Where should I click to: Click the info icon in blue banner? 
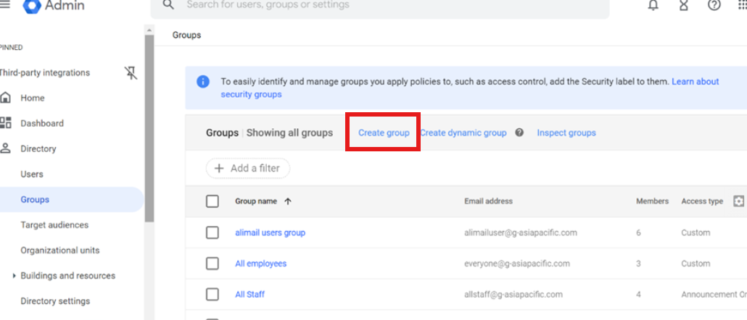click(203, 81)
